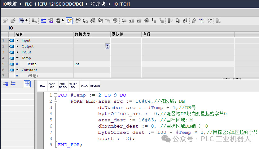The image size is (259, 149).
Task: Click 'count := 2);' code line
Action: click(116, 138)
